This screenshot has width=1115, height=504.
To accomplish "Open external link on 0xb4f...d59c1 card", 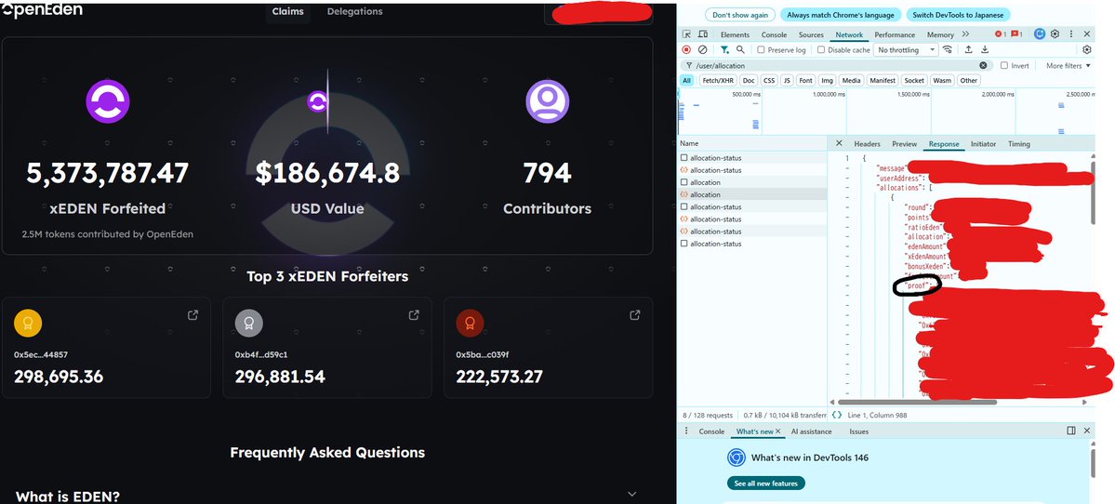I will tap(414, 315).
